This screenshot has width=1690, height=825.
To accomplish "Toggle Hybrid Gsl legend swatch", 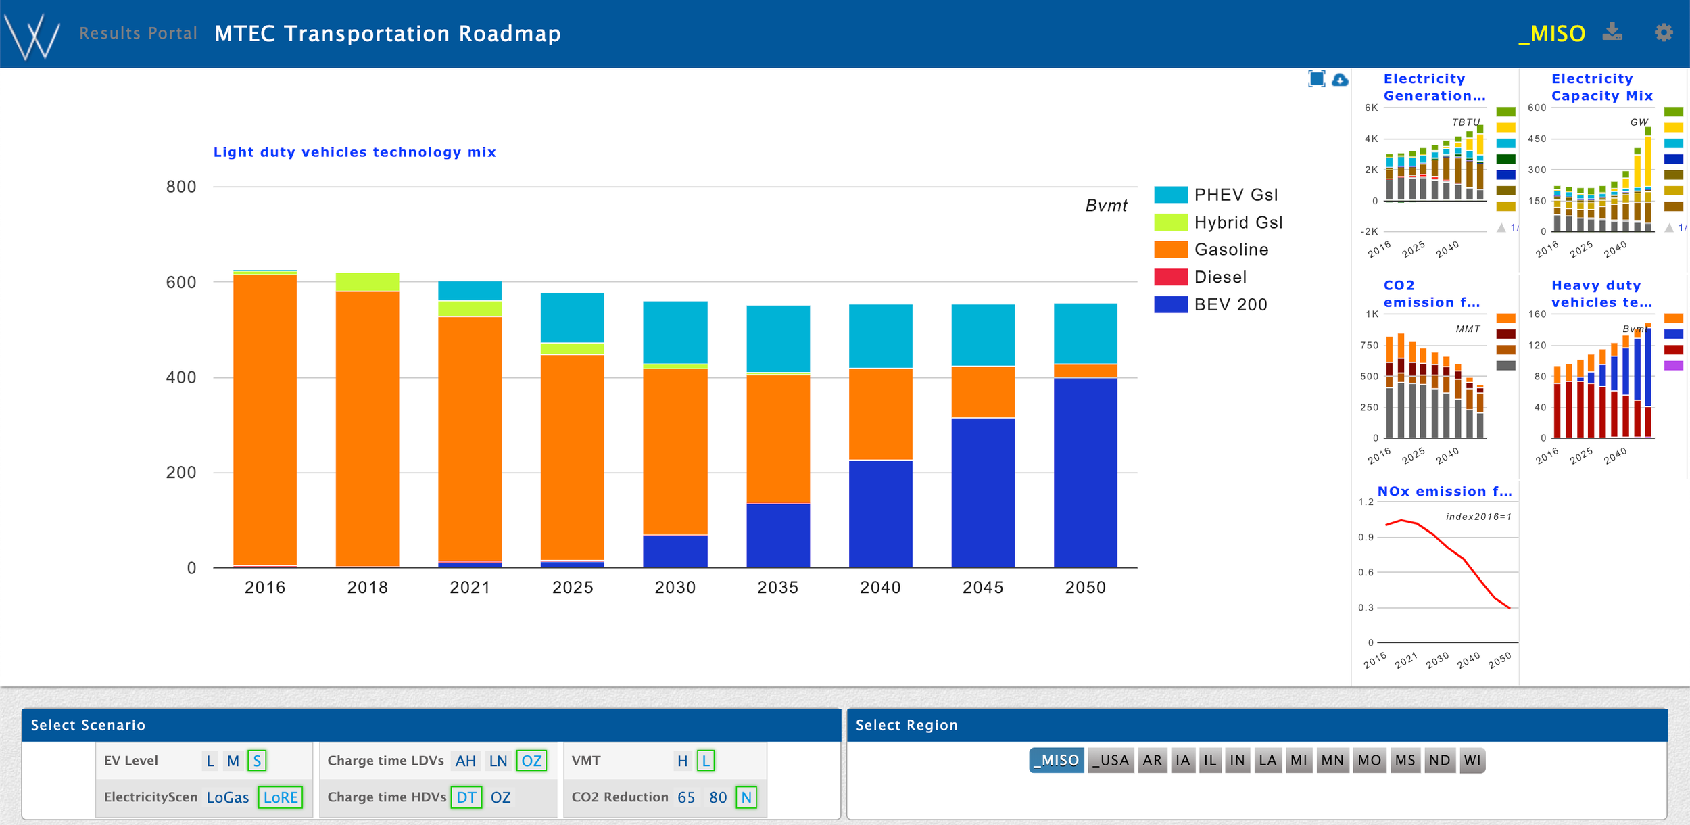I will (1171, 222).
